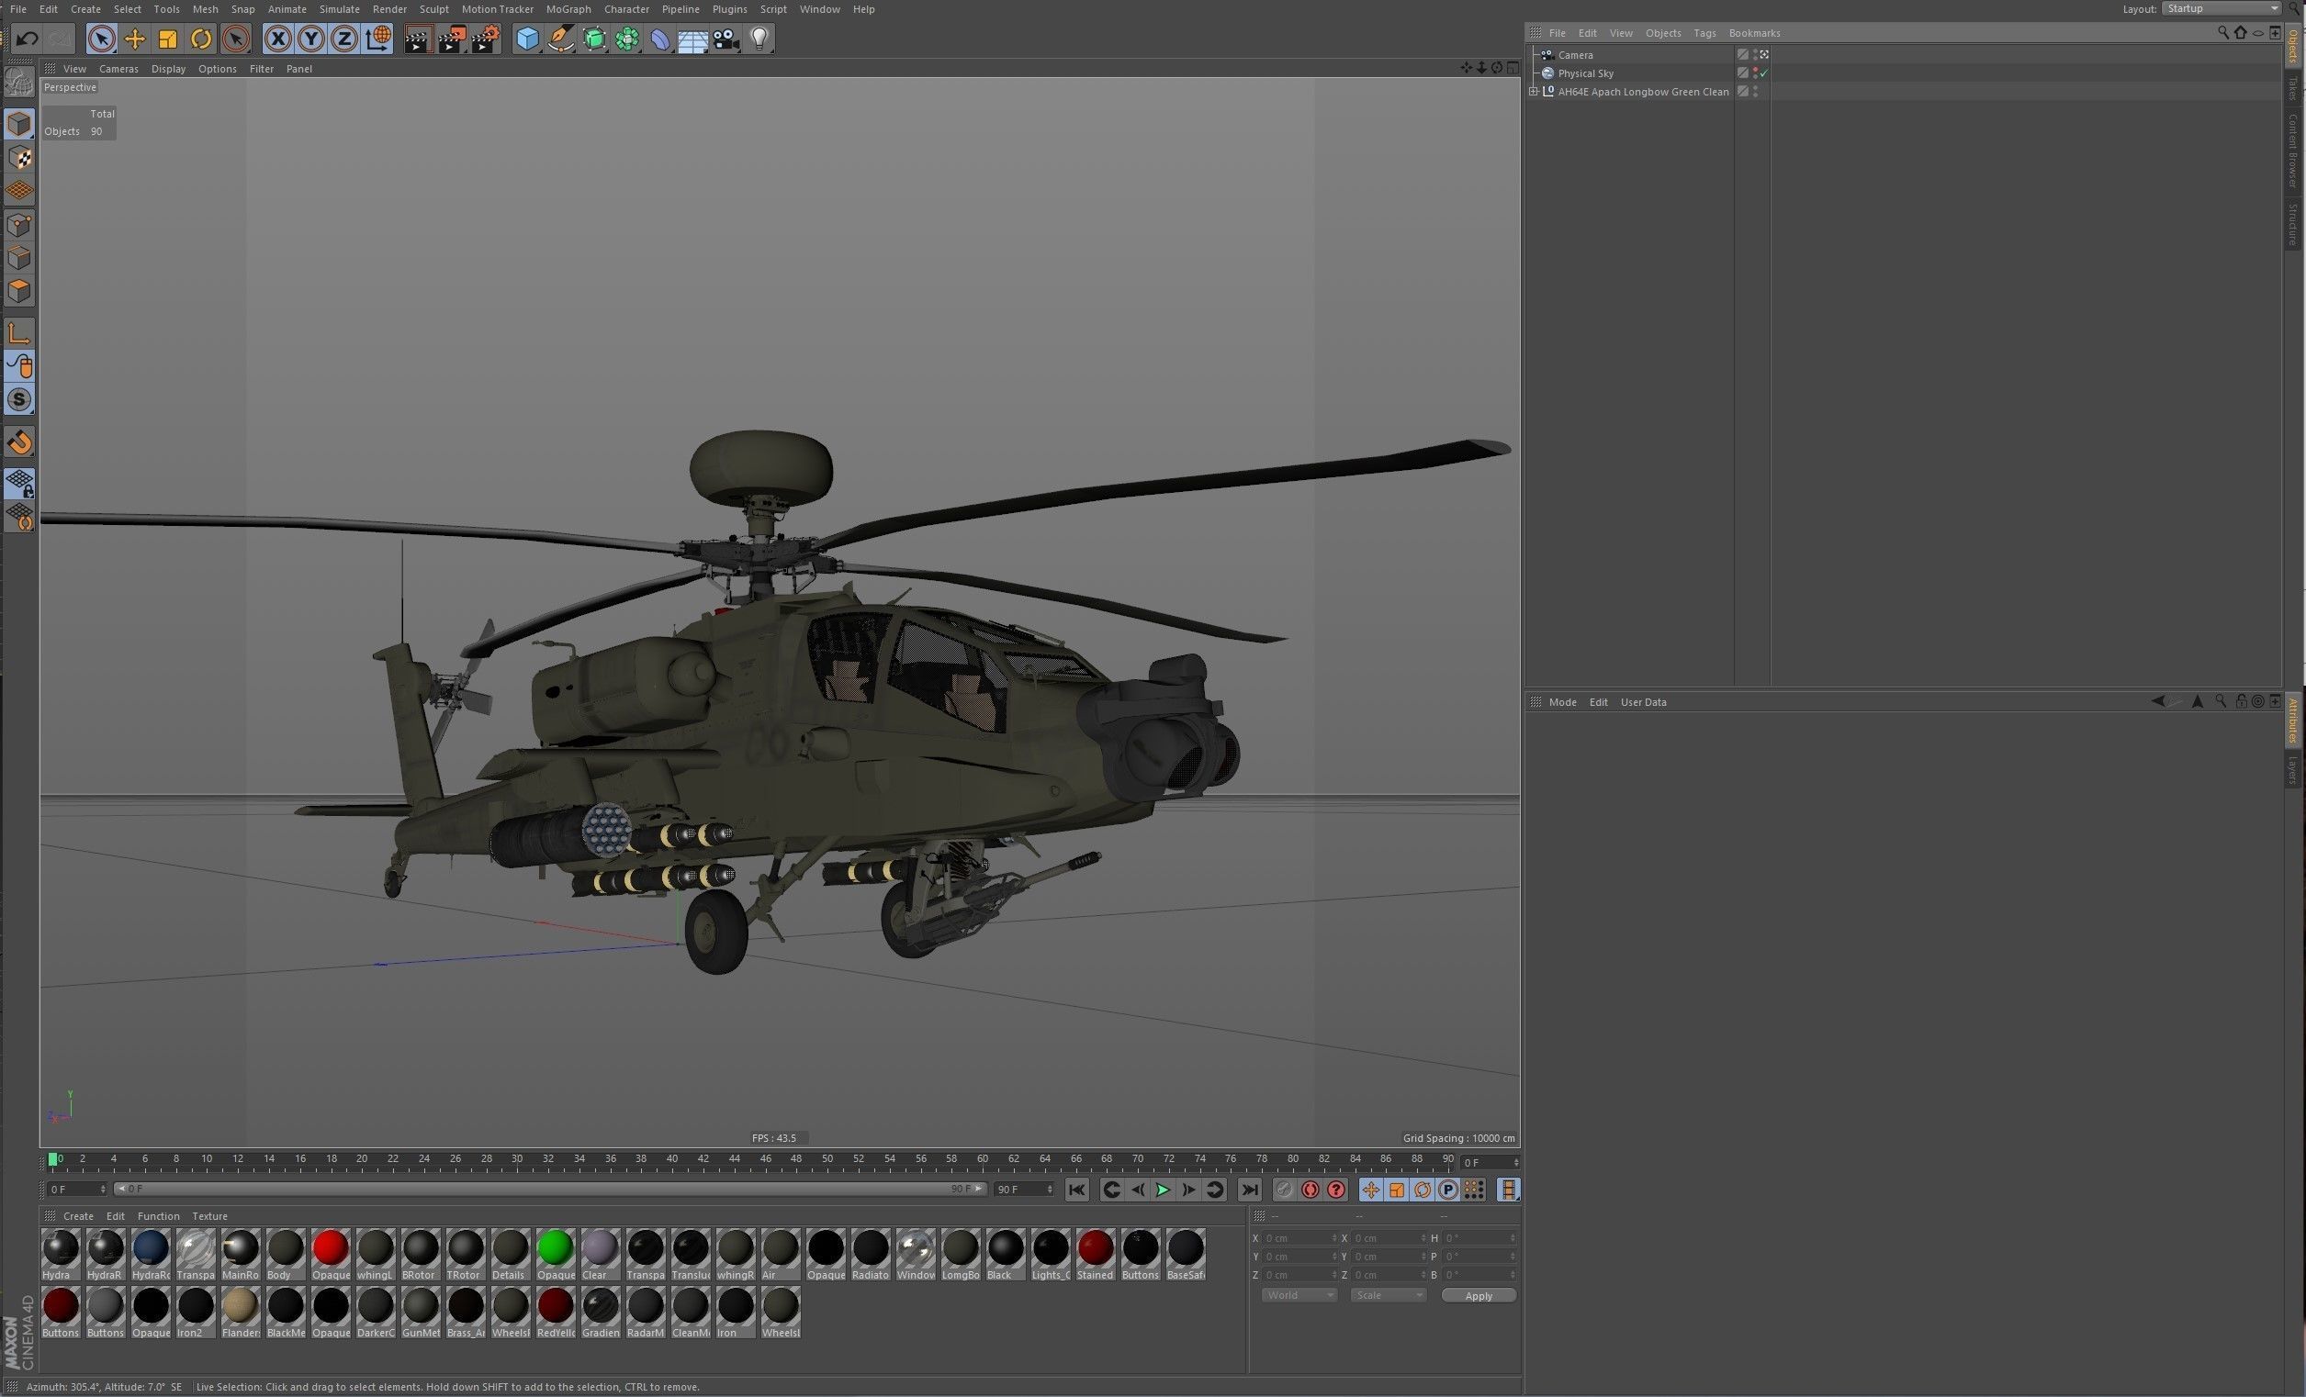Select the Move tool
This screenshot has height=1397, width=2306.
coord(135,39)
